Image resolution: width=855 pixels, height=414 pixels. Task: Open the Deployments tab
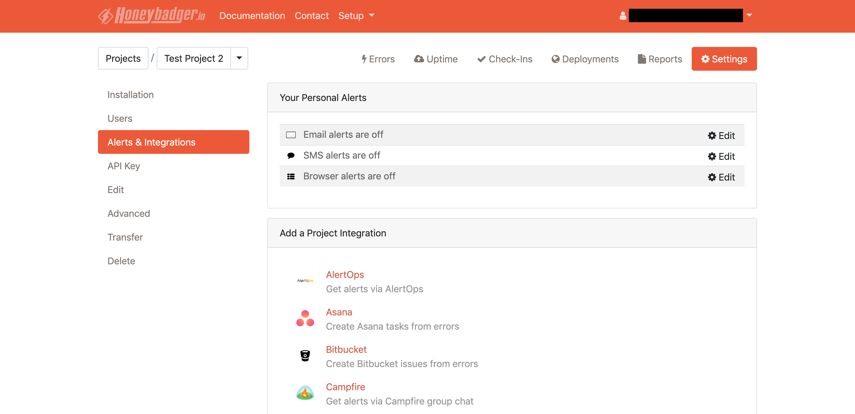585,59
